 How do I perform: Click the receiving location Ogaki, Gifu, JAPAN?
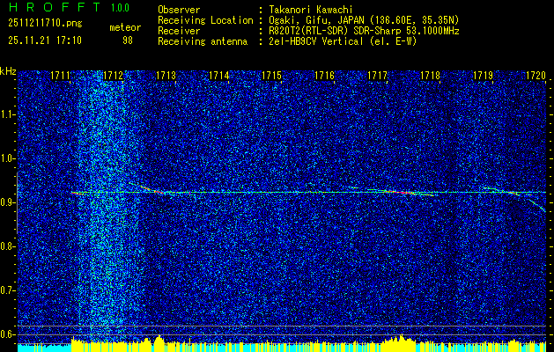point(315,20)
